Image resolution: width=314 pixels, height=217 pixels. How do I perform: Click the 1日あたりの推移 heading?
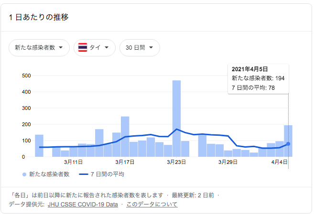pos(39,17)
